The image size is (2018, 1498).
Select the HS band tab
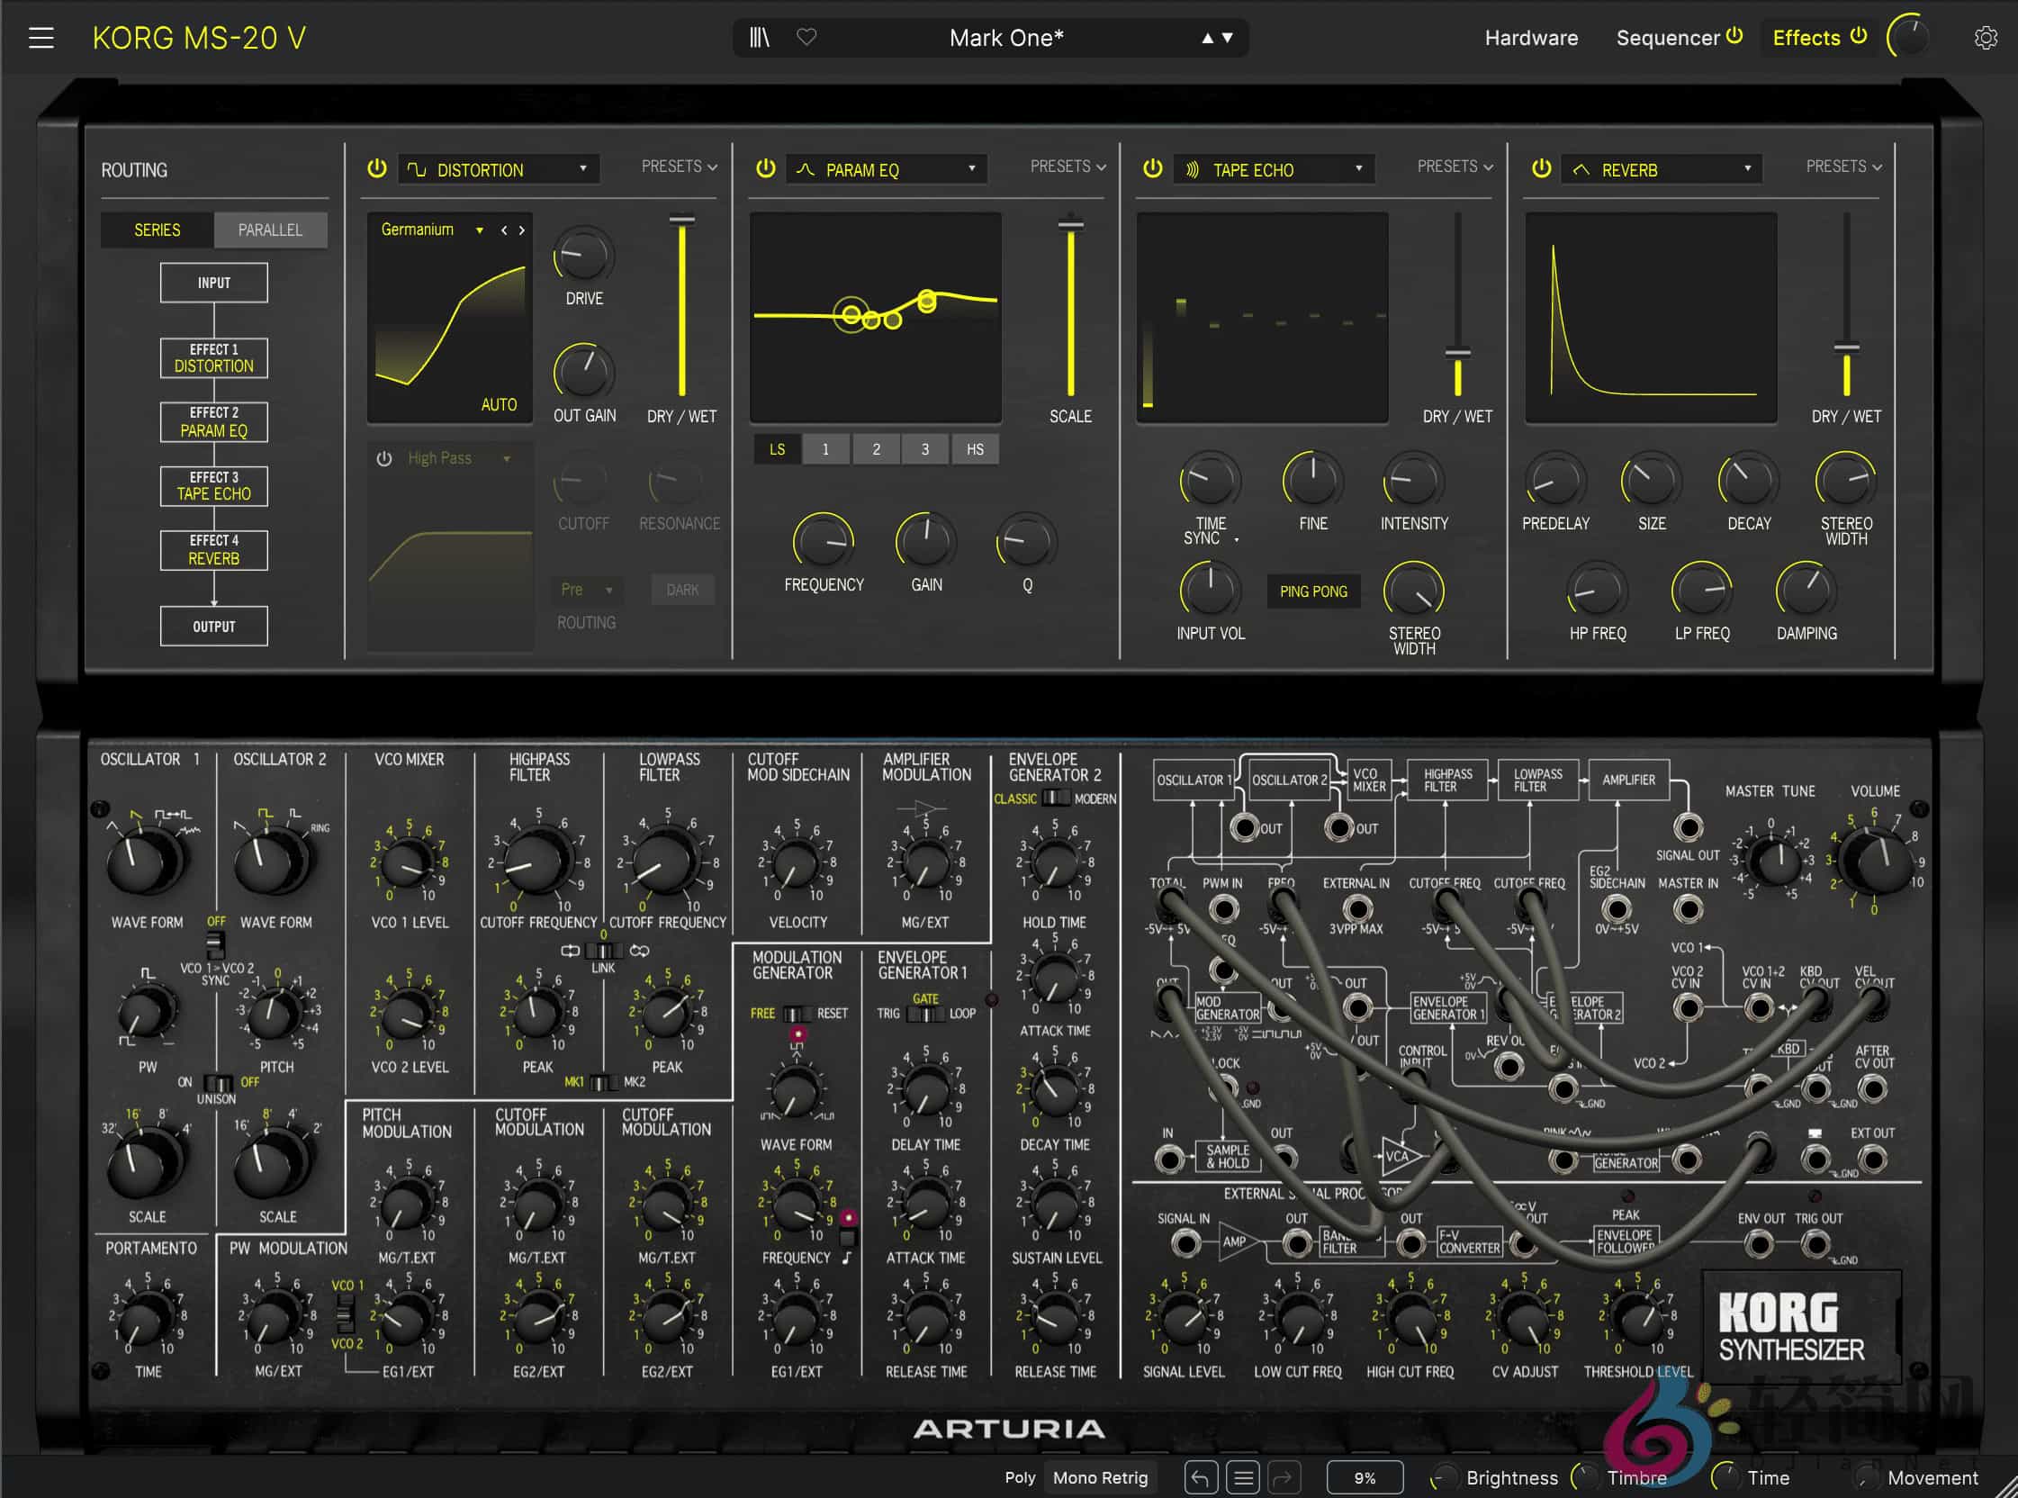[975, 450]
